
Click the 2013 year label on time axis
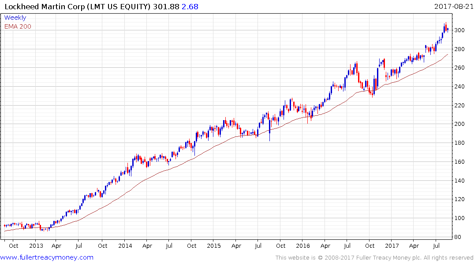point(36,246)
